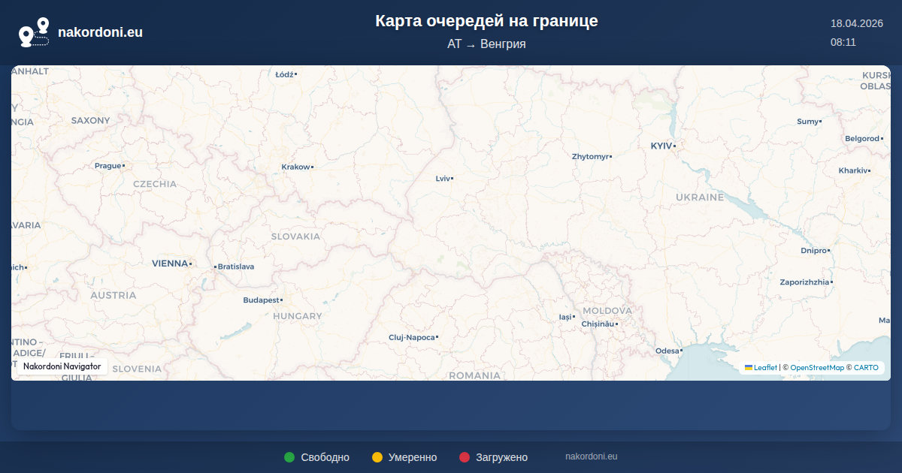Click the green Свободно legend dot

pyautogui.click(x=289, y=457)
